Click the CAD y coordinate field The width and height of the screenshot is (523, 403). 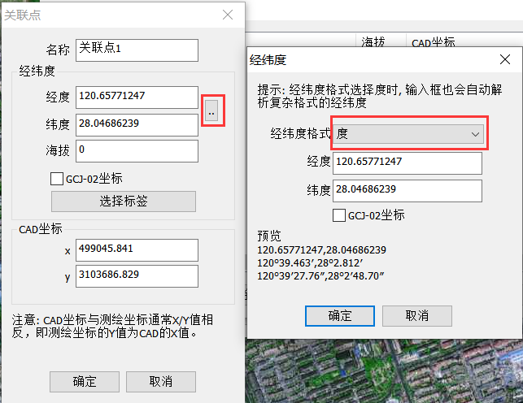pos(137,276)
